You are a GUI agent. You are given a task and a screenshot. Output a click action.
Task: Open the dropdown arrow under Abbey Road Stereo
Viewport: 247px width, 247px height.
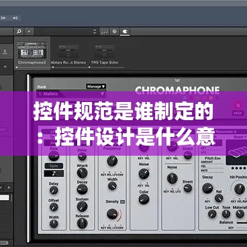53,67
